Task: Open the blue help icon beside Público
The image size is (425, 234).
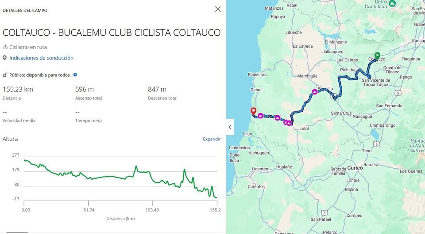Action: (75, 75)
